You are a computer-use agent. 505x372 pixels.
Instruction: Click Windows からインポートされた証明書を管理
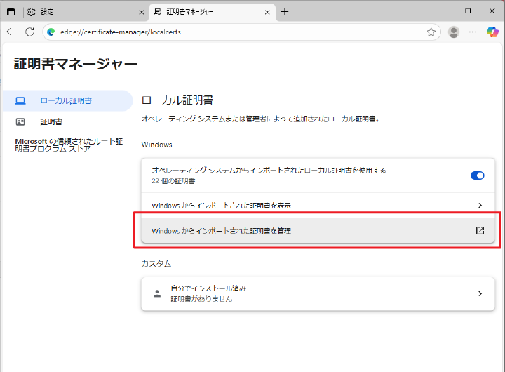tap(221, 230)
